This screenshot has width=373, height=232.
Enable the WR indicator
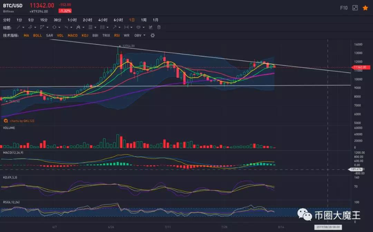tap(126, 35)
